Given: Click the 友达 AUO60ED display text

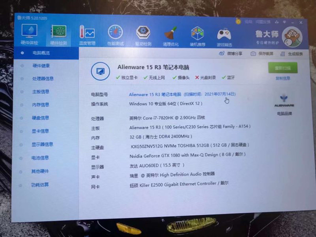Looking at the screenshot, I should (157, 165).
